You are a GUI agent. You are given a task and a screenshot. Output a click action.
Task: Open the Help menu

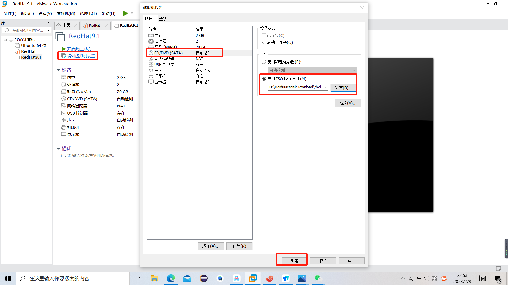108,13
